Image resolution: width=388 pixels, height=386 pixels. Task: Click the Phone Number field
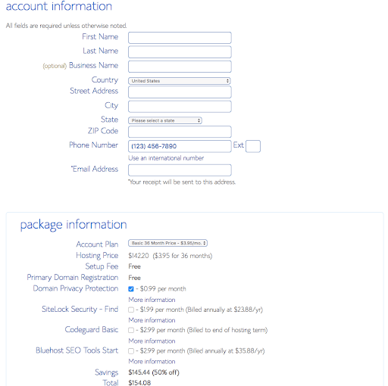click(x=180, y=146)
